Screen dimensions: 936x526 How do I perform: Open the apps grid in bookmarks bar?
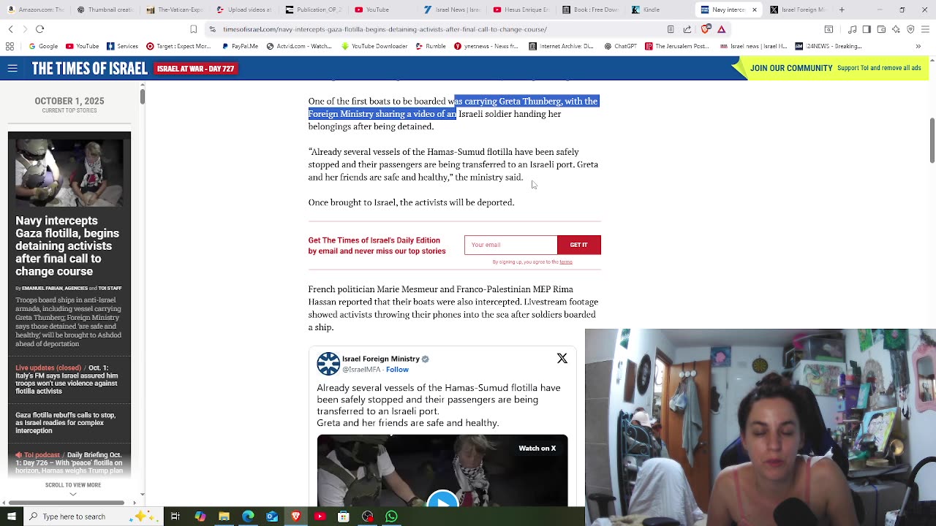(10, 46)
